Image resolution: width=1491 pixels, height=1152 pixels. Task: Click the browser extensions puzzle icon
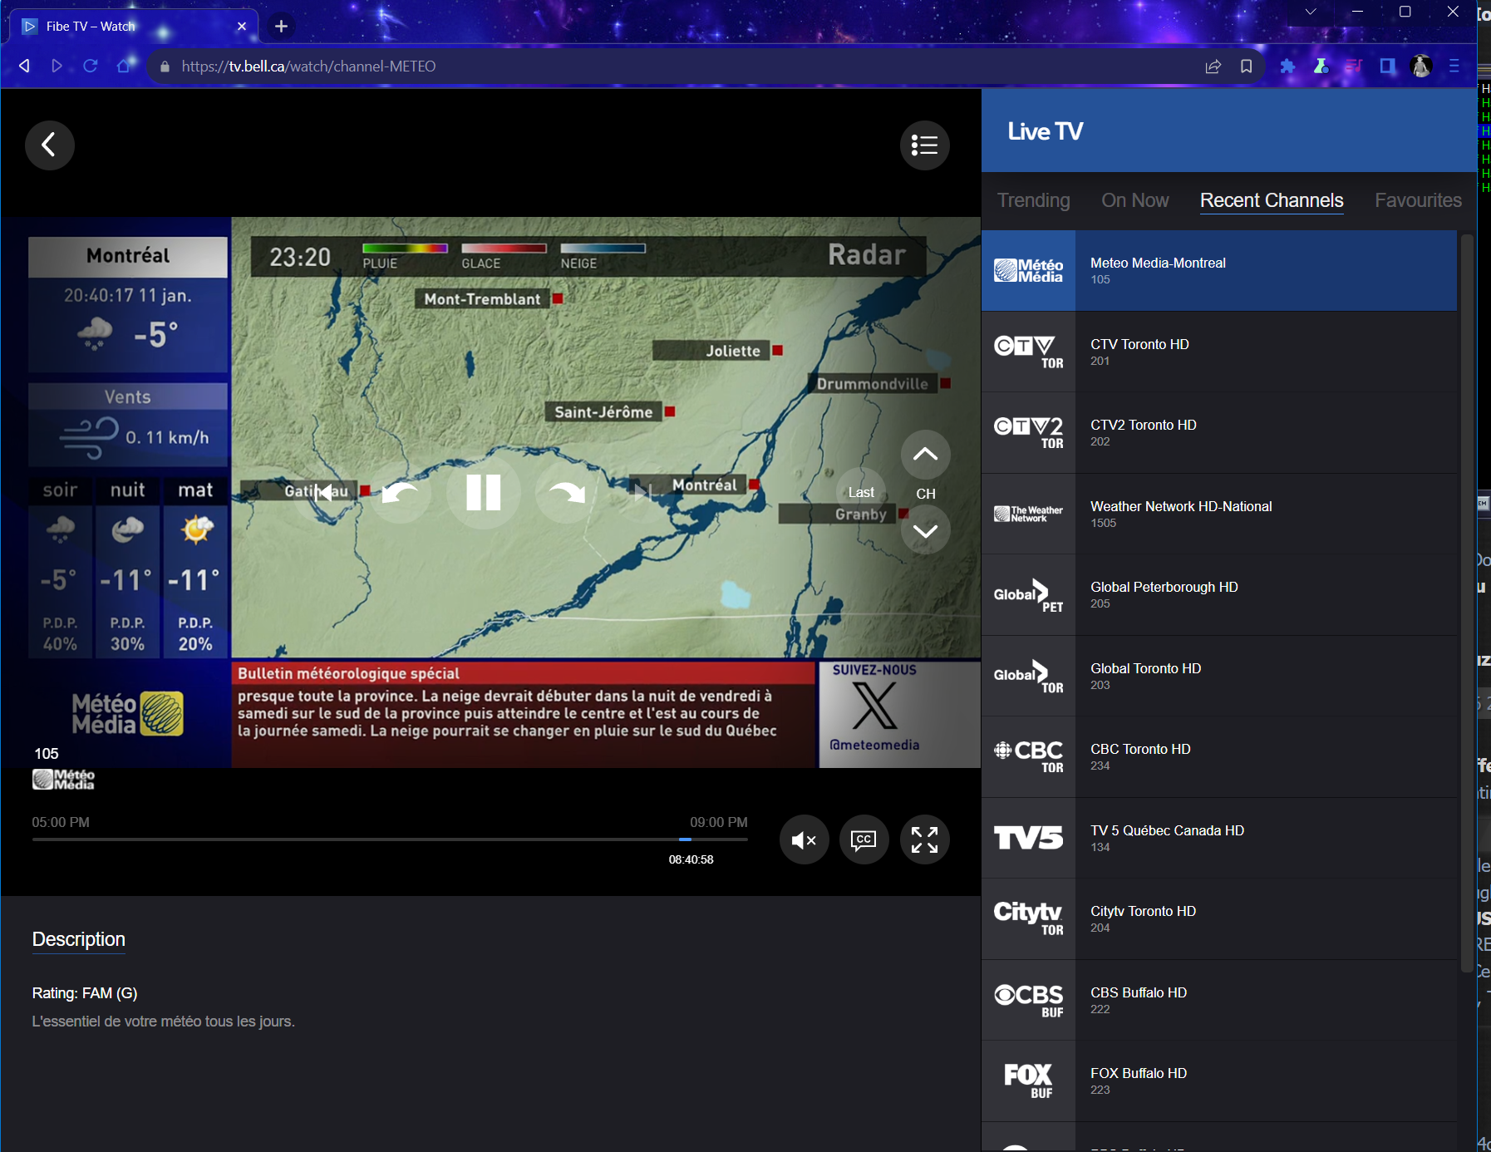point(1287,66)
